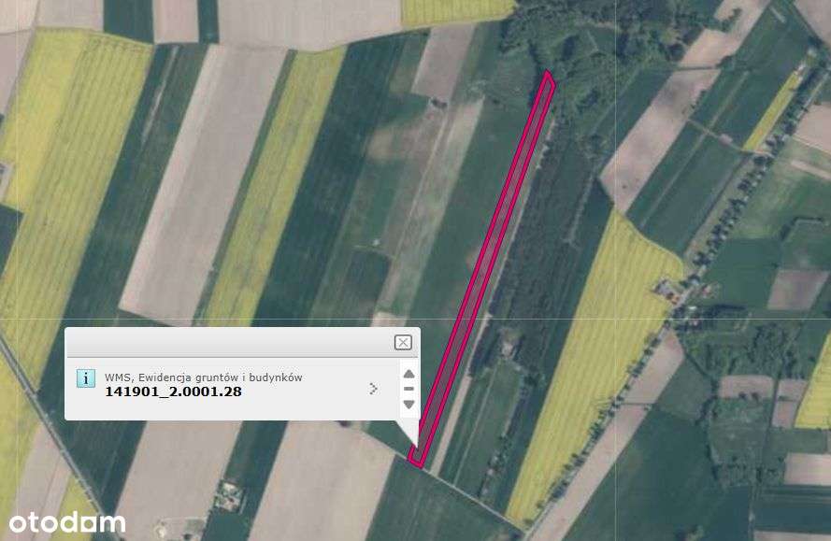The width and height of the screenshot is (831, 541).
Task: Select parcel ID 141901_2.0001.28 text
Action: click(x=173, y=392)
